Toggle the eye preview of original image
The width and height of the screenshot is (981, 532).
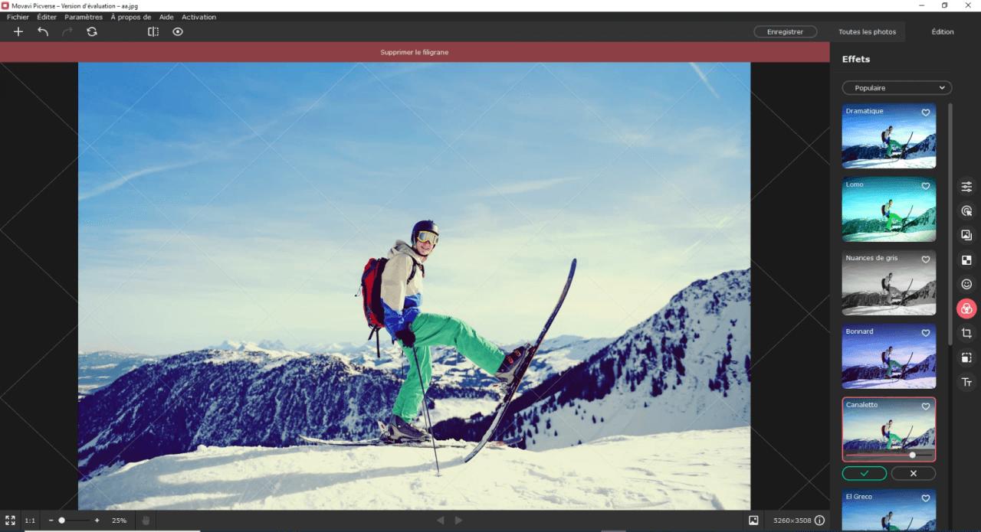178,32
